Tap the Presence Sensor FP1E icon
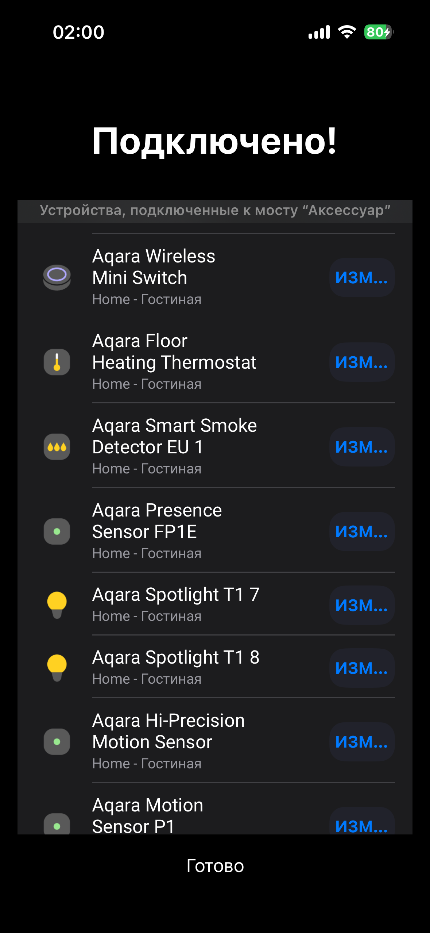430x933 pixels. coord(57,531)
